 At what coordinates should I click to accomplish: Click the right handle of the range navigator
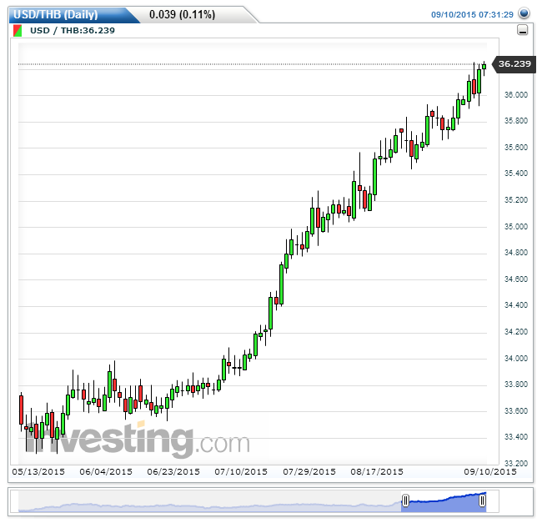[481, 501]
